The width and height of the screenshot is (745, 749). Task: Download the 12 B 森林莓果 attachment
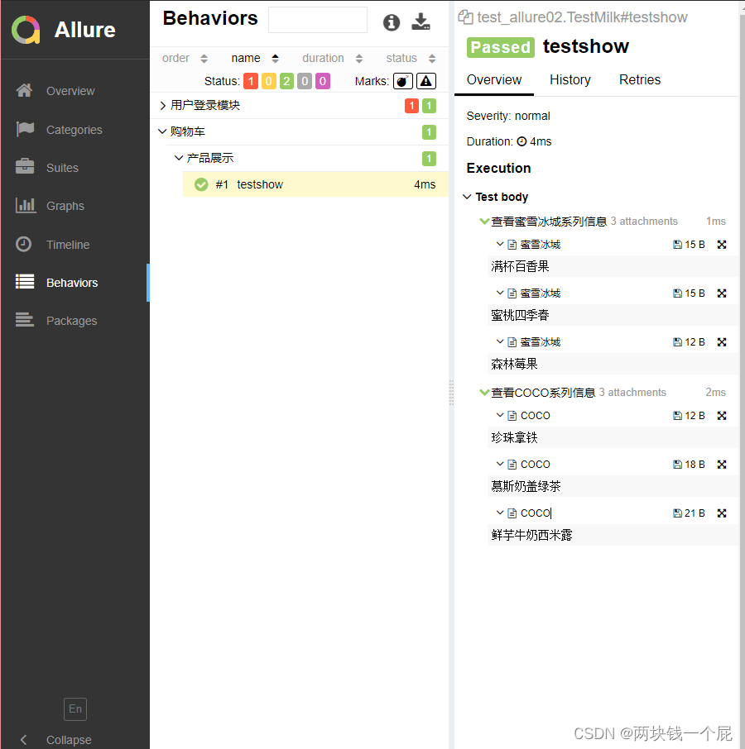689,342
